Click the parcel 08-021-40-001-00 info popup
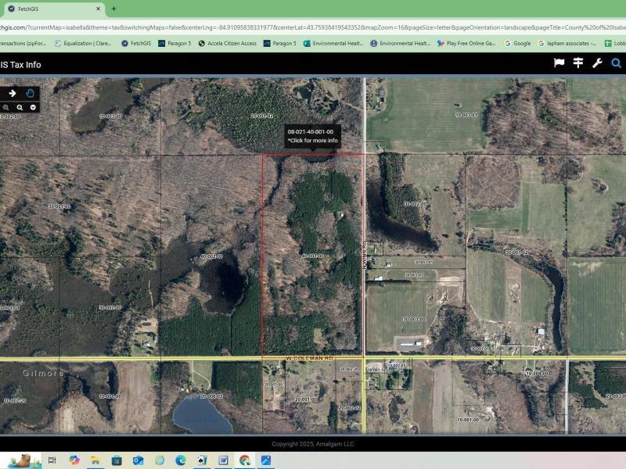The image size is (626, 469). [x=312, y=136]
